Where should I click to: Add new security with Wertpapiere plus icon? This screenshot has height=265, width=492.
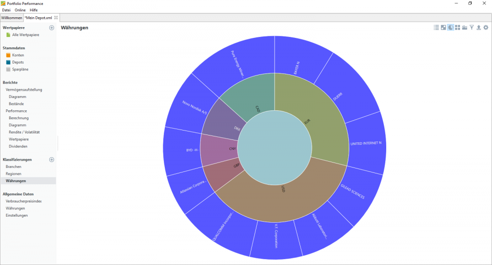(52, 28)
